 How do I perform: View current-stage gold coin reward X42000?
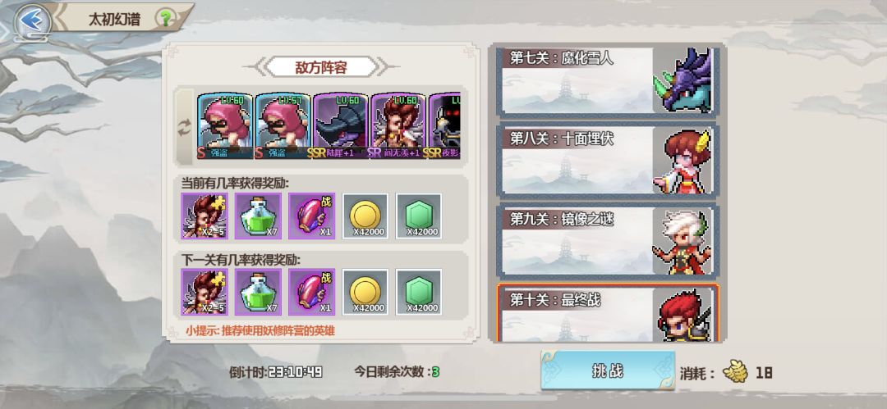365,216
